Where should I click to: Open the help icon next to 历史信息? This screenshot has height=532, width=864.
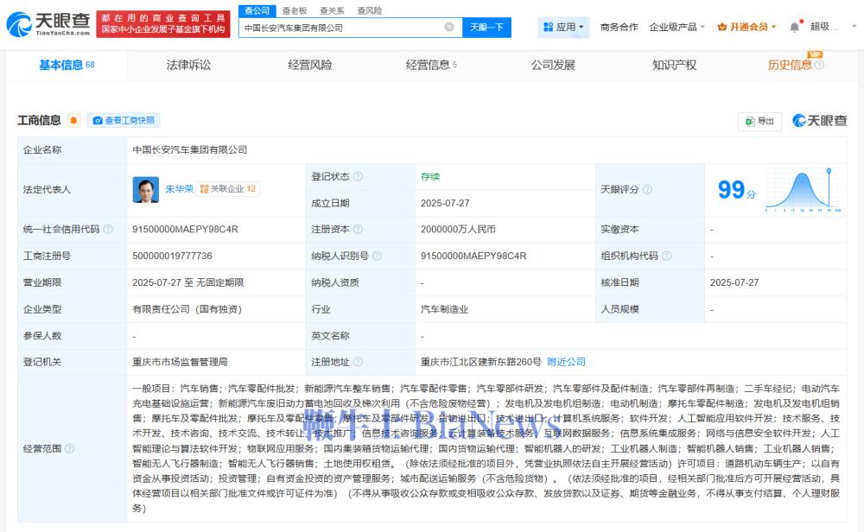point(819,65)
